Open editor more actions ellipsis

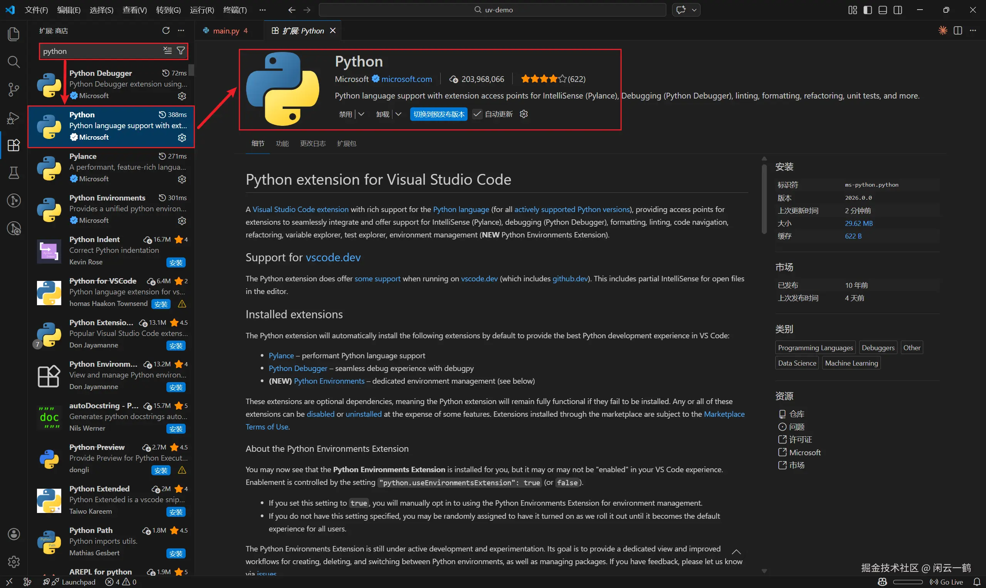pyautogui.click(x=973, y=30)
